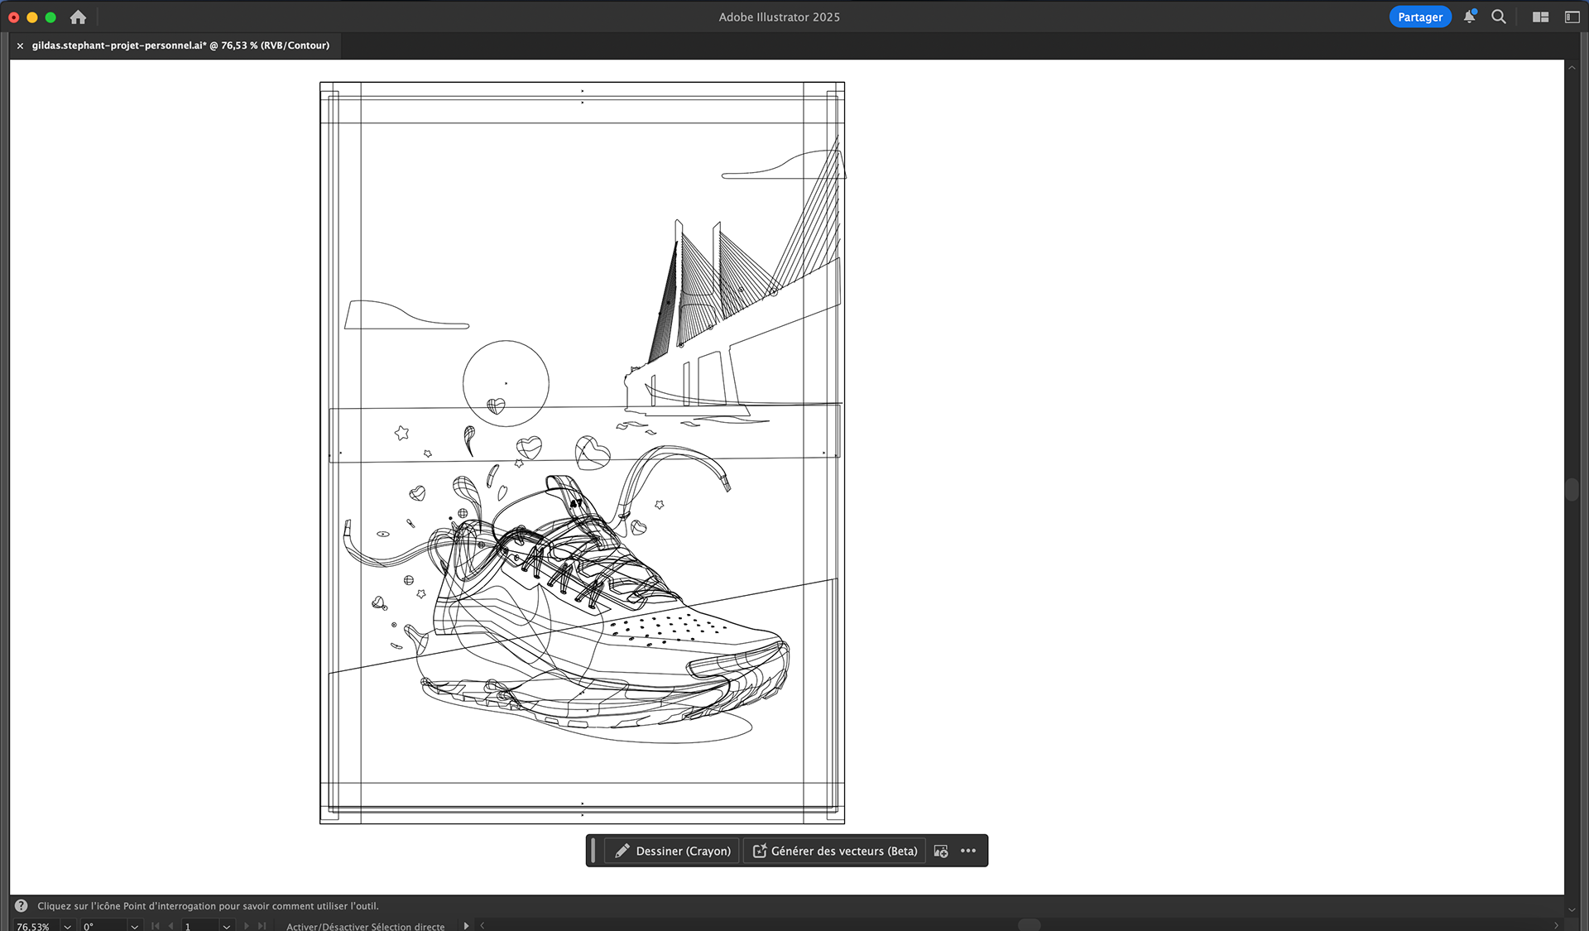Click Dessiner (Crayon) button

tap(672, 851)
